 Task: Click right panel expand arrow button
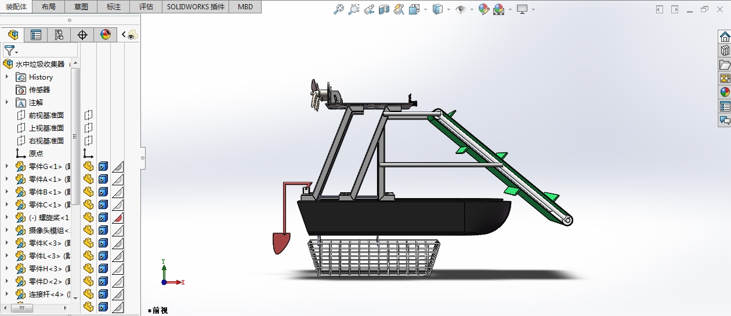pyautogui.click(x=675, y=9)
